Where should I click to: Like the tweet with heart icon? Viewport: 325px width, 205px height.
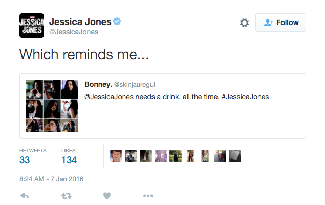pos(107,196)
